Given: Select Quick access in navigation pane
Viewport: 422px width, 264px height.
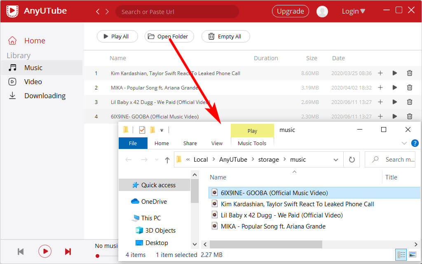Looking at the screenshot, I should (x=155, y=185).
